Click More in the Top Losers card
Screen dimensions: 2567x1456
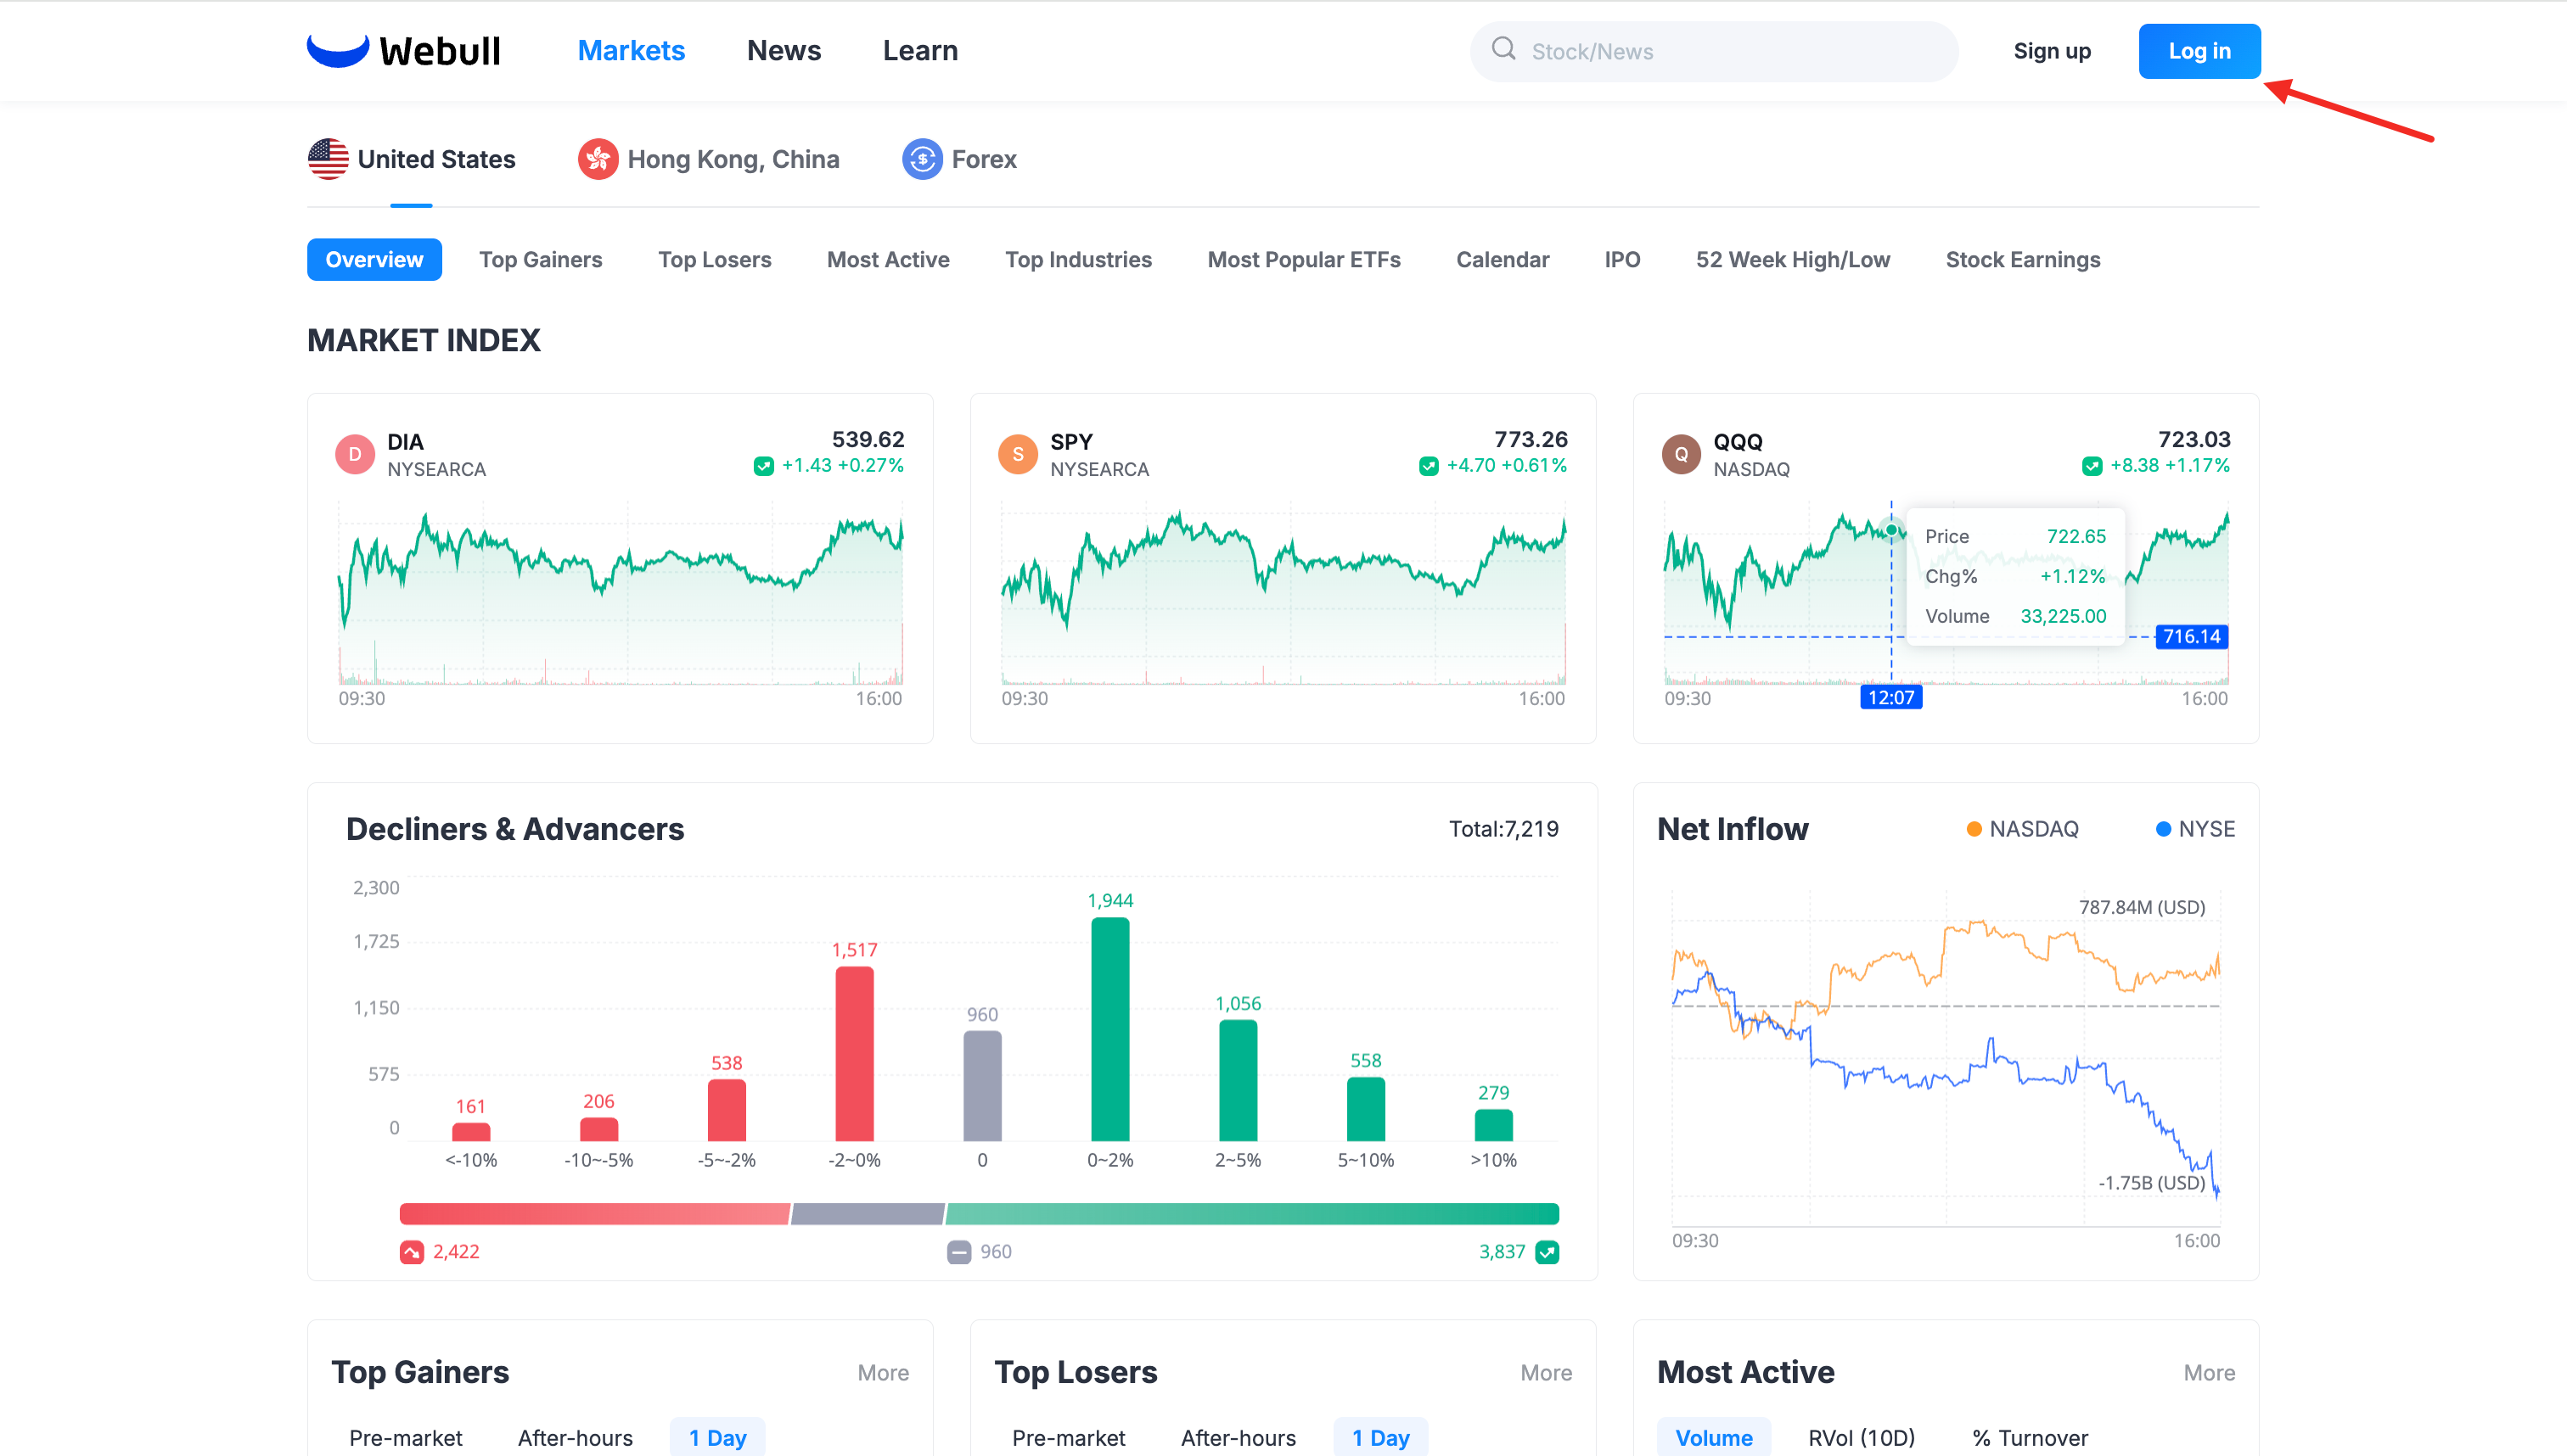(x=1546, y=1373)
